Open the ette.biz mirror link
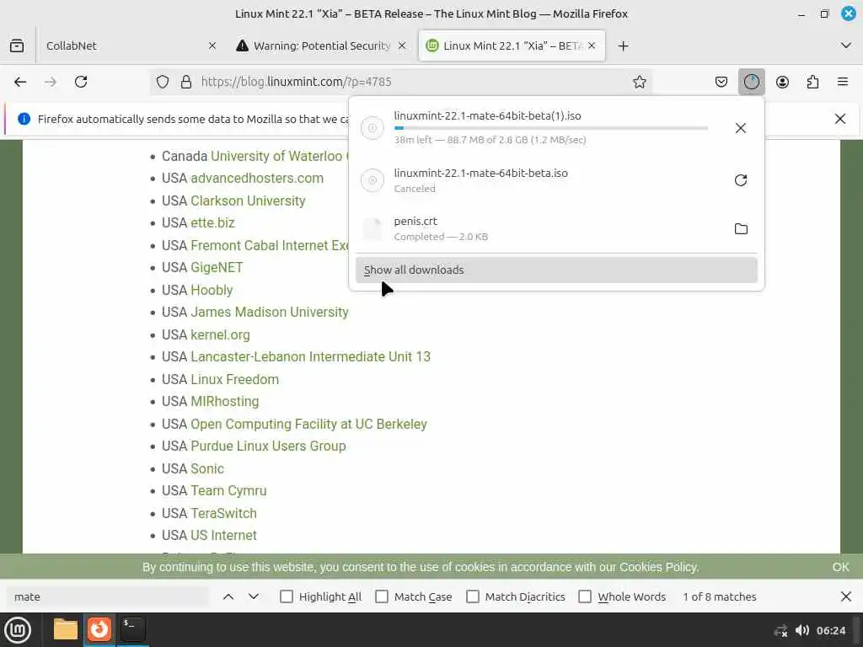 click(212, 222)
